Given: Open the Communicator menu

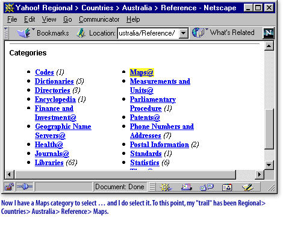Looking at the screenshot, I should tap(99, 19).
